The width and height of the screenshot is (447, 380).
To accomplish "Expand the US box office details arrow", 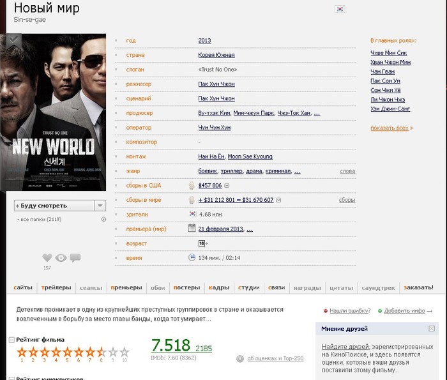I will [x=227, y=186].
